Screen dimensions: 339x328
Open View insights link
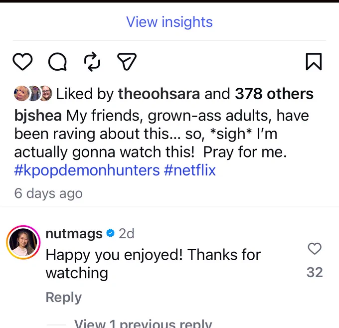[169, 22]
